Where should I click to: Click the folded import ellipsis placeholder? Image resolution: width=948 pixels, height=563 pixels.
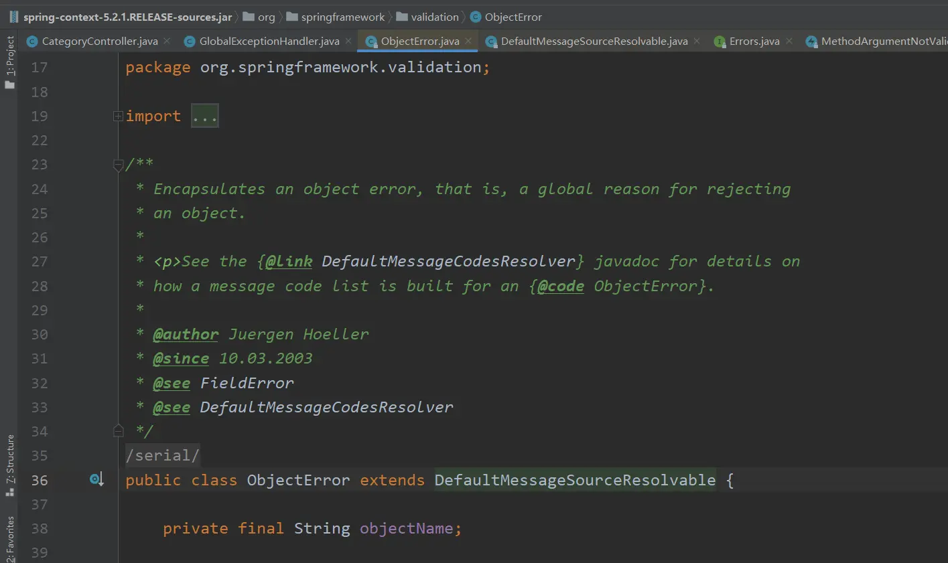(204, 116)
